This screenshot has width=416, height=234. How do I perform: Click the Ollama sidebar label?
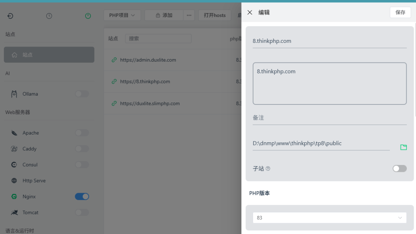pyautogui.click(x=30, y=94)
